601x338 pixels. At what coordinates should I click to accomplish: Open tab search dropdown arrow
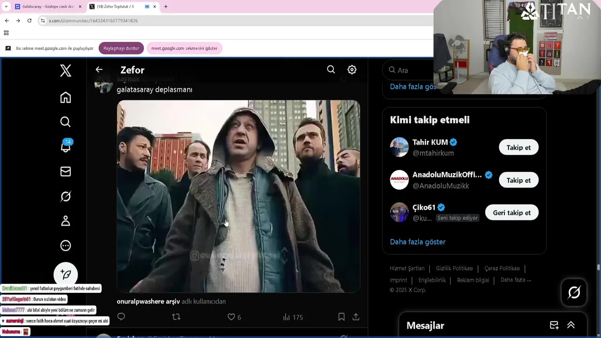pyautogui.click(x=6, y=7)
